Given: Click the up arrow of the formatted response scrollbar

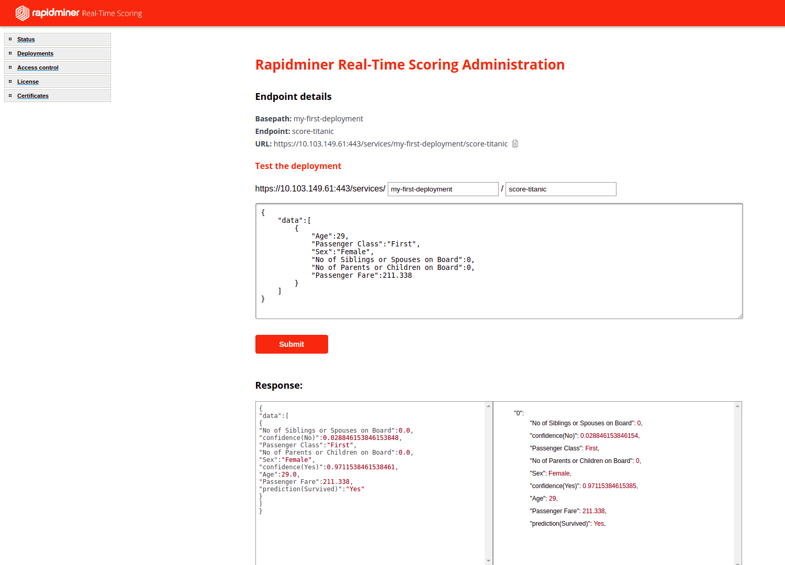Looking at the screenshot, I should (737, 406).
